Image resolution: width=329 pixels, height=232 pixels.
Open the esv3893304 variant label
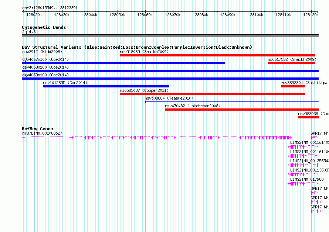(305, 83)
